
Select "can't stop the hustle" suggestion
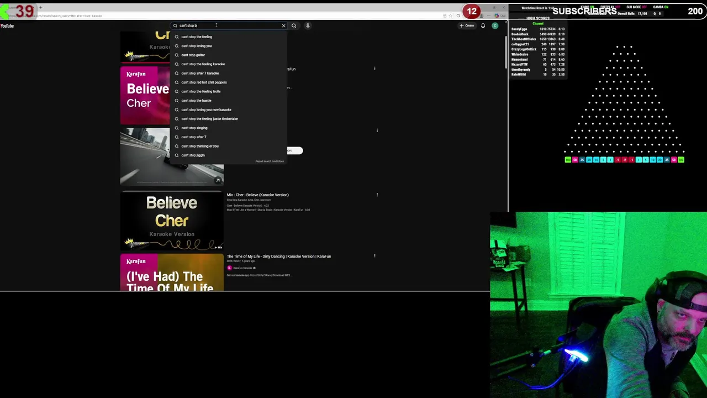click(x=229, y=101)
